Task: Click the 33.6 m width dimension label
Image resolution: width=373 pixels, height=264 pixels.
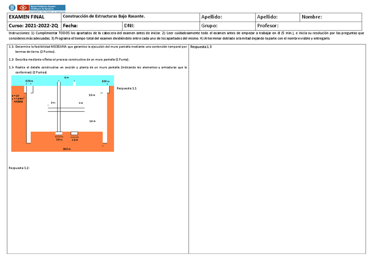Action: tap(66, 149)
